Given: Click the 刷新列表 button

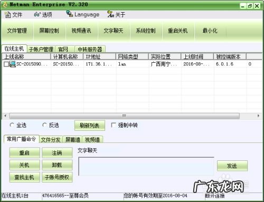Looking at the screenshot, I should click(x=90, y=126).
